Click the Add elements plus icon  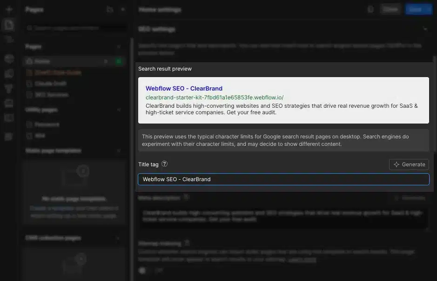pyautogui.click(x=9, y=9)
